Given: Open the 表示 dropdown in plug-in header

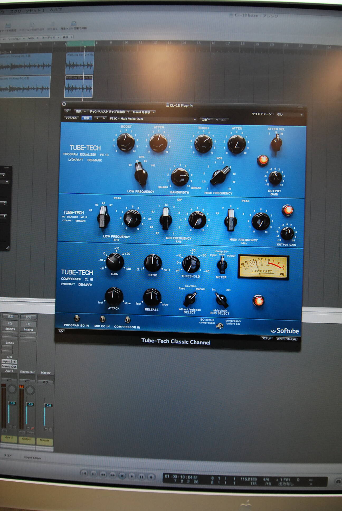Looking at the screenshot, I should click(80, 111).
